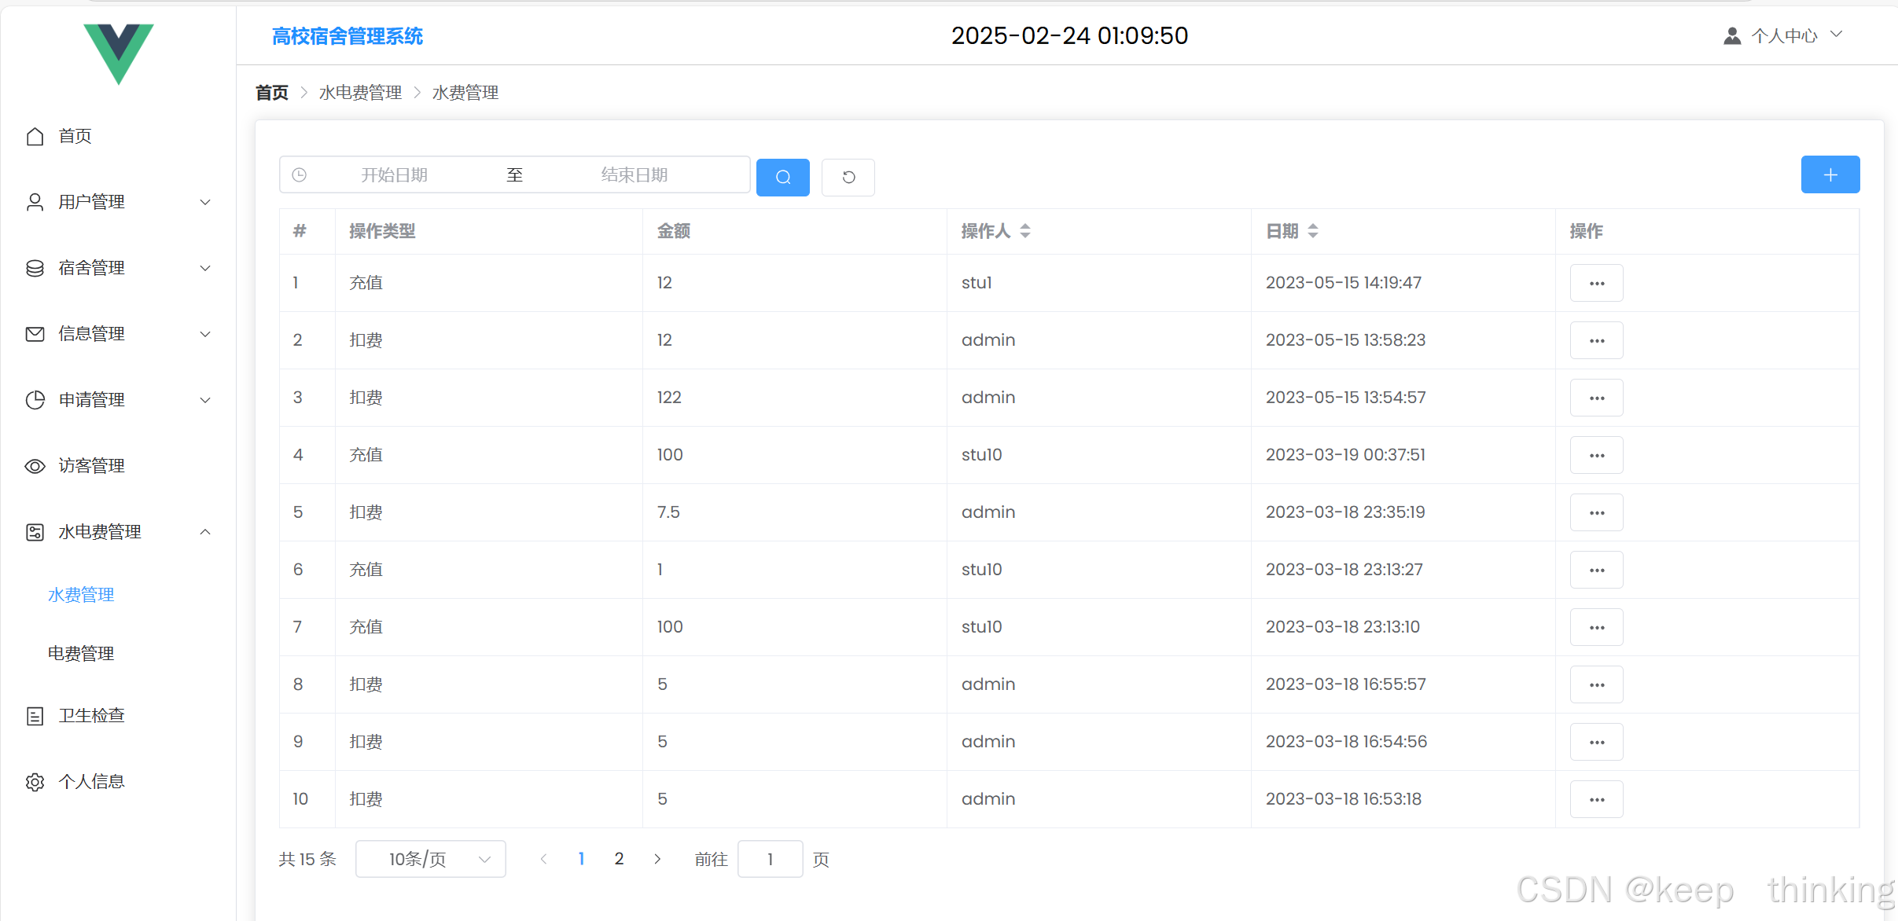Open three-dots action menu for row 10
Screen dimensions: 1898x921
tap(1596, 799)
